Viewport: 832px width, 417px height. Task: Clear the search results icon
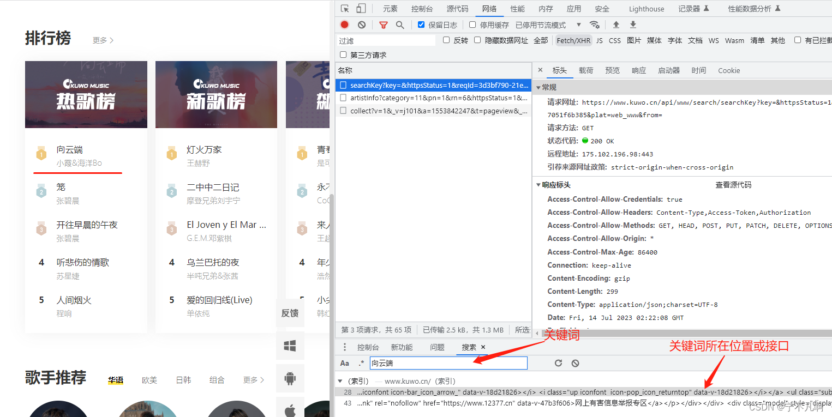click(575, 363)
